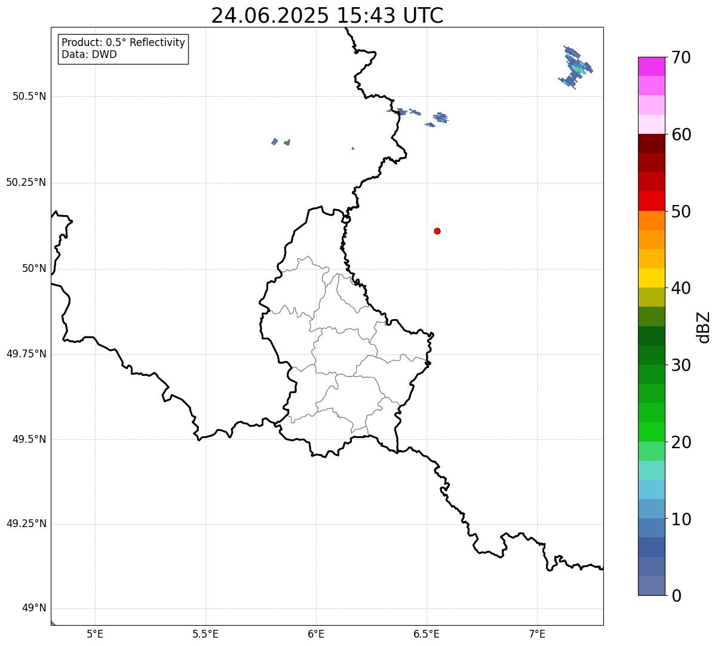
Task: Click the 5.5°E longitude label
Action: pos(205,634)
